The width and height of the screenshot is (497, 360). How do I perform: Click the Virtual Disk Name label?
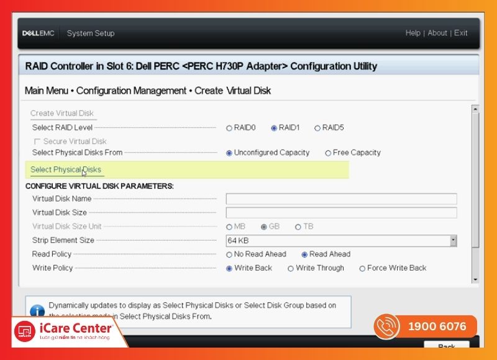[x=62, y=199]
